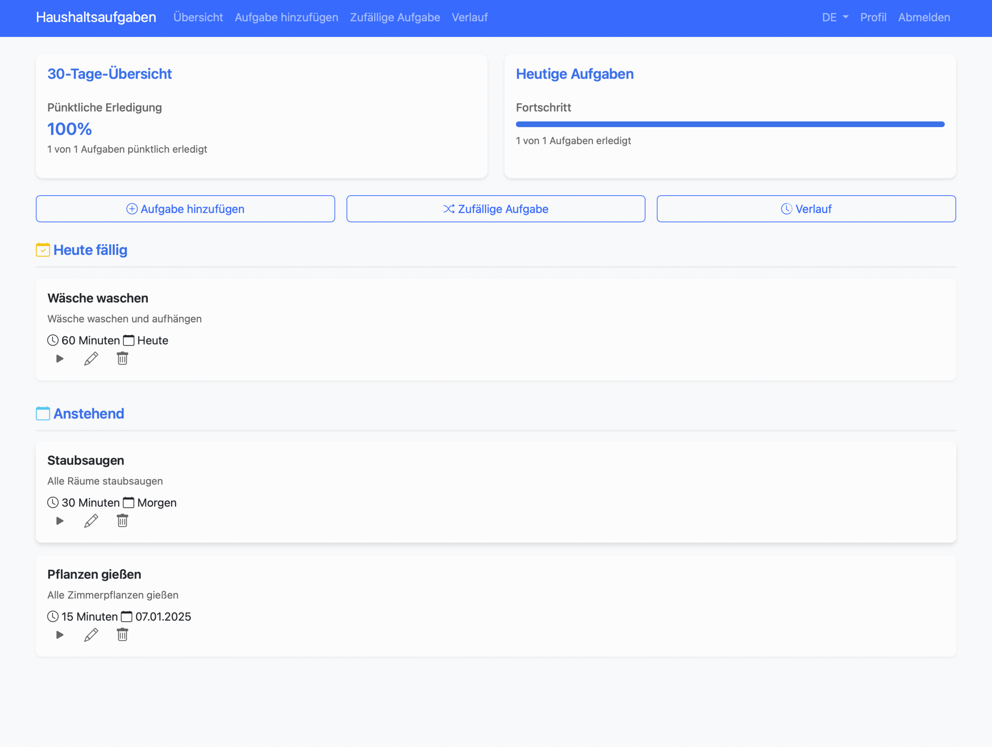Start the Staubsaugen task

point(60,521)
